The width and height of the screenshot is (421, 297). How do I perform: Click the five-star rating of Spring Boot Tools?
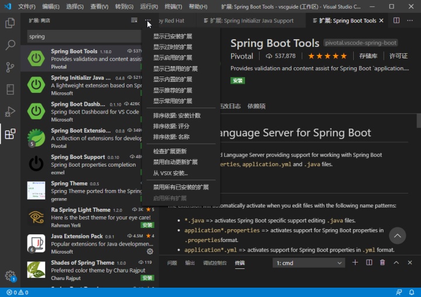(327, 56)
